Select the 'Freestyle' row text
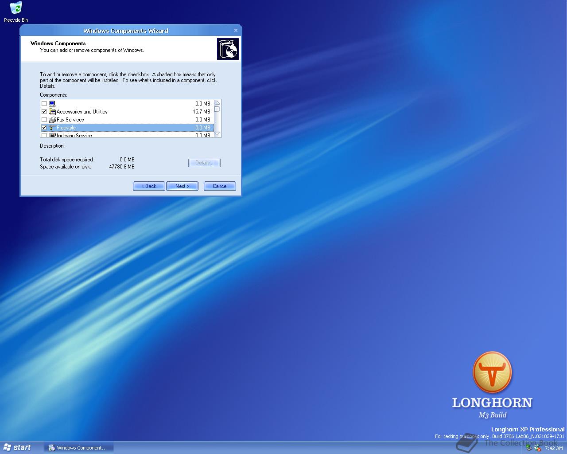 click(66, 128)
